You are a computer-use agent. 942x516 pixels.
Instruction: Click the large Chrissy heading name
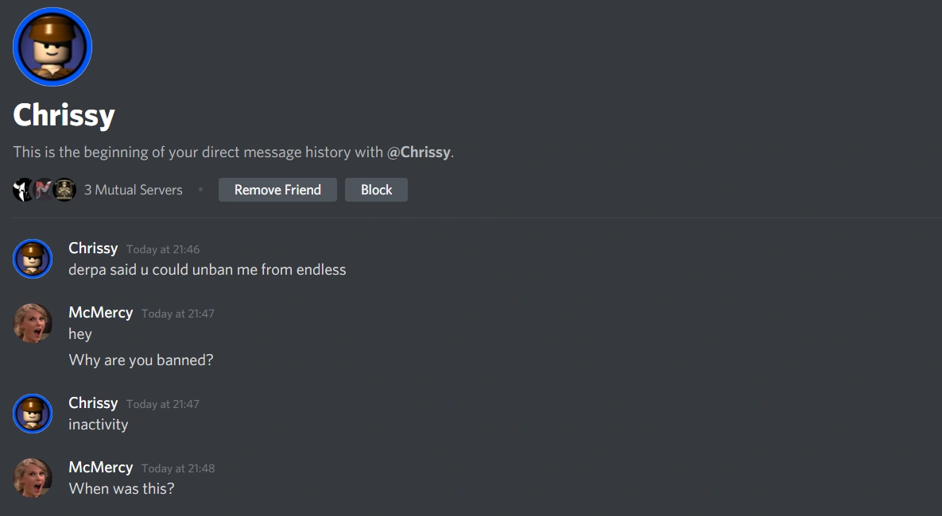(64, 116)
